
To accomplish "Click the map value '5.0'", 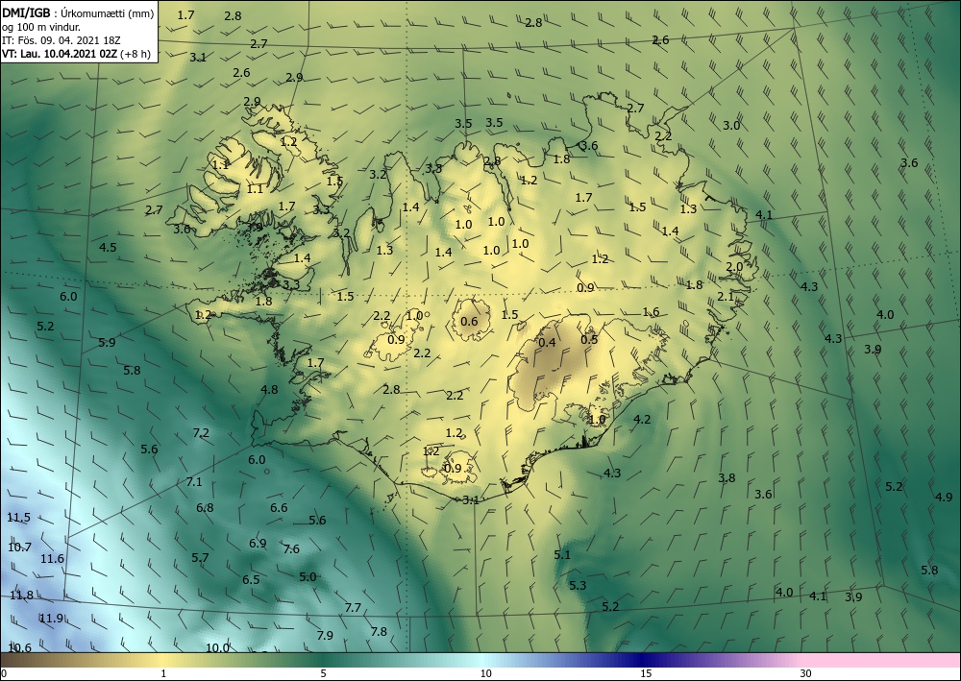I will (x=308, y=577).
